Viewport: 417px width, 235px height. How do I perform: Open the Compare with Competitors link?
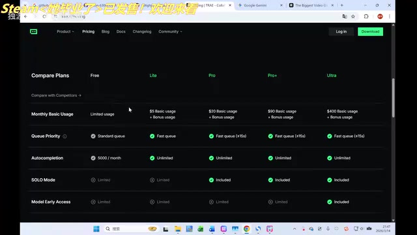pyautogui.click(x=56, y=95)
